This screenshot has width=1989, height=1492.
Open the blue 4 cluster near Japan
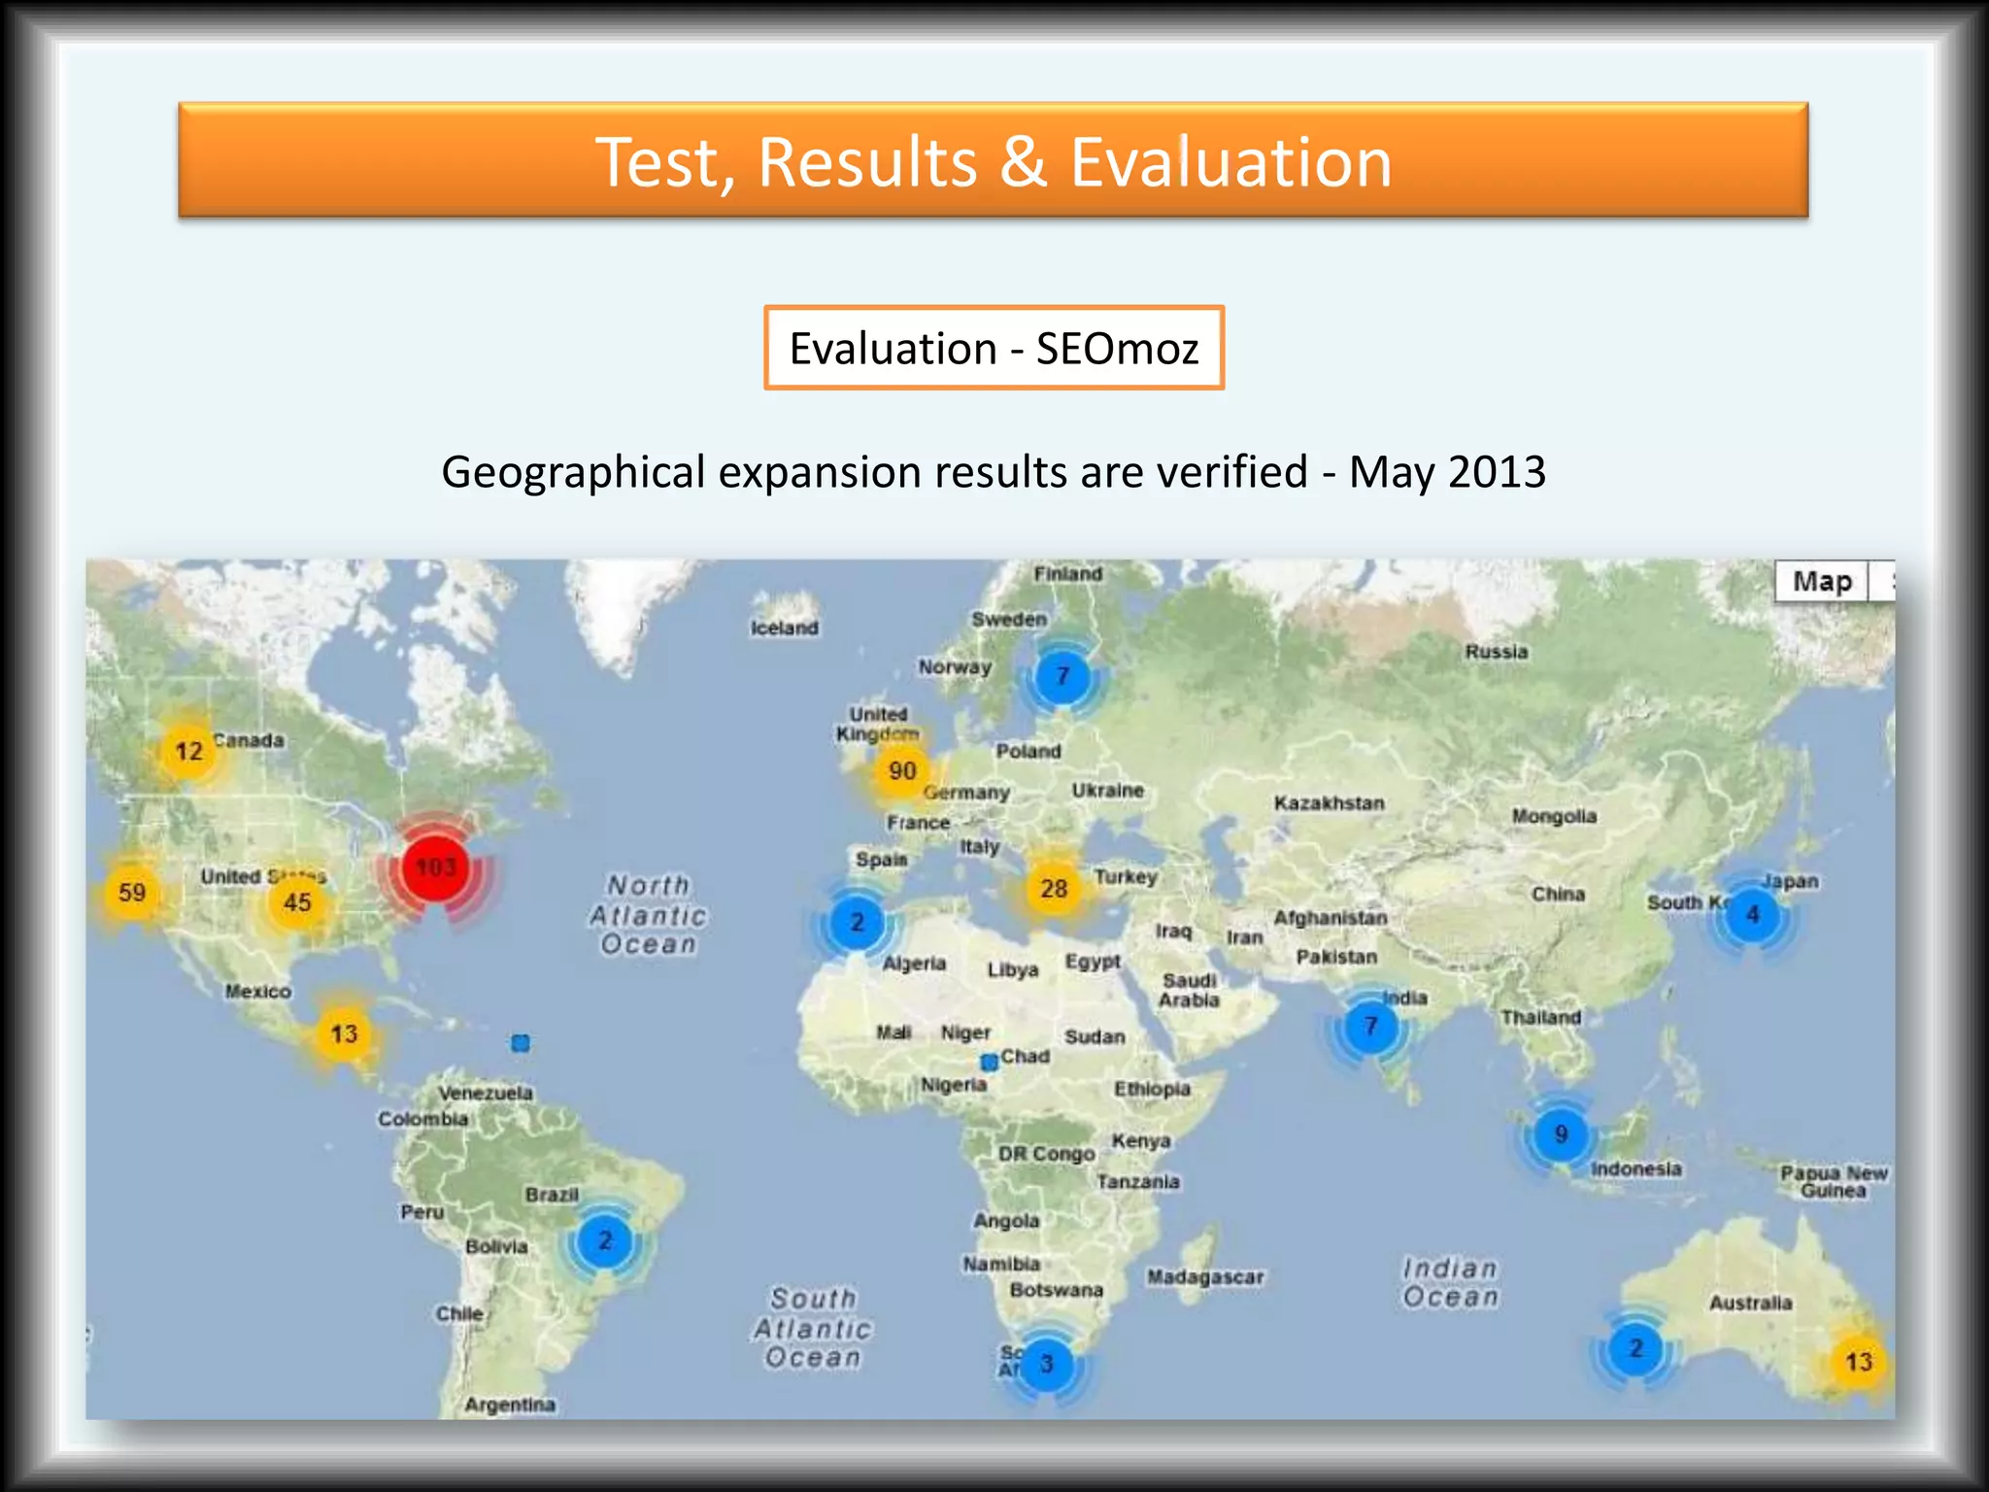[x=1752, y=914]
